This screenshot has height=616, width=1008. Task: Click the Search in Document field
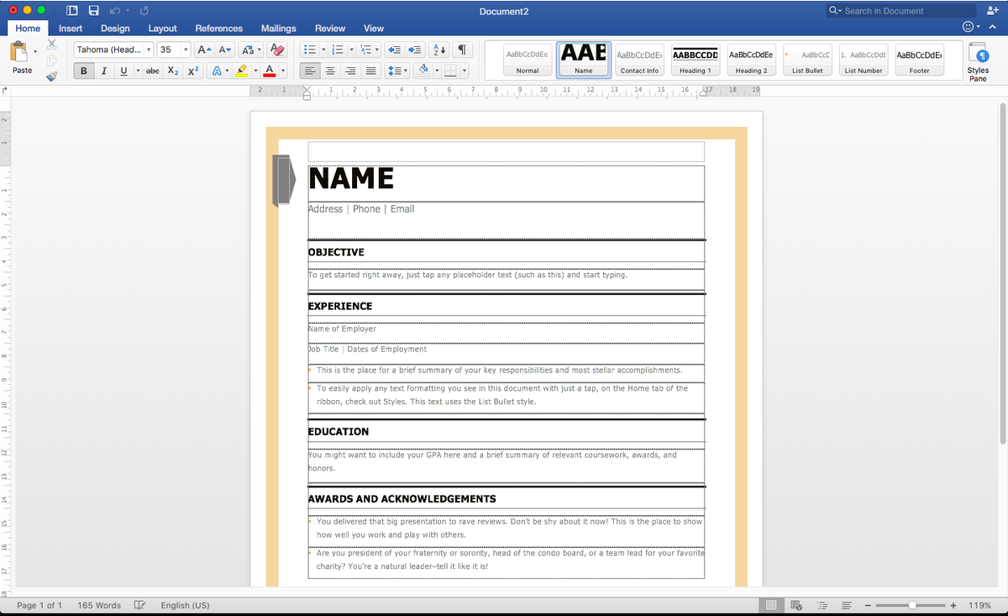click(x=900, y=11)
